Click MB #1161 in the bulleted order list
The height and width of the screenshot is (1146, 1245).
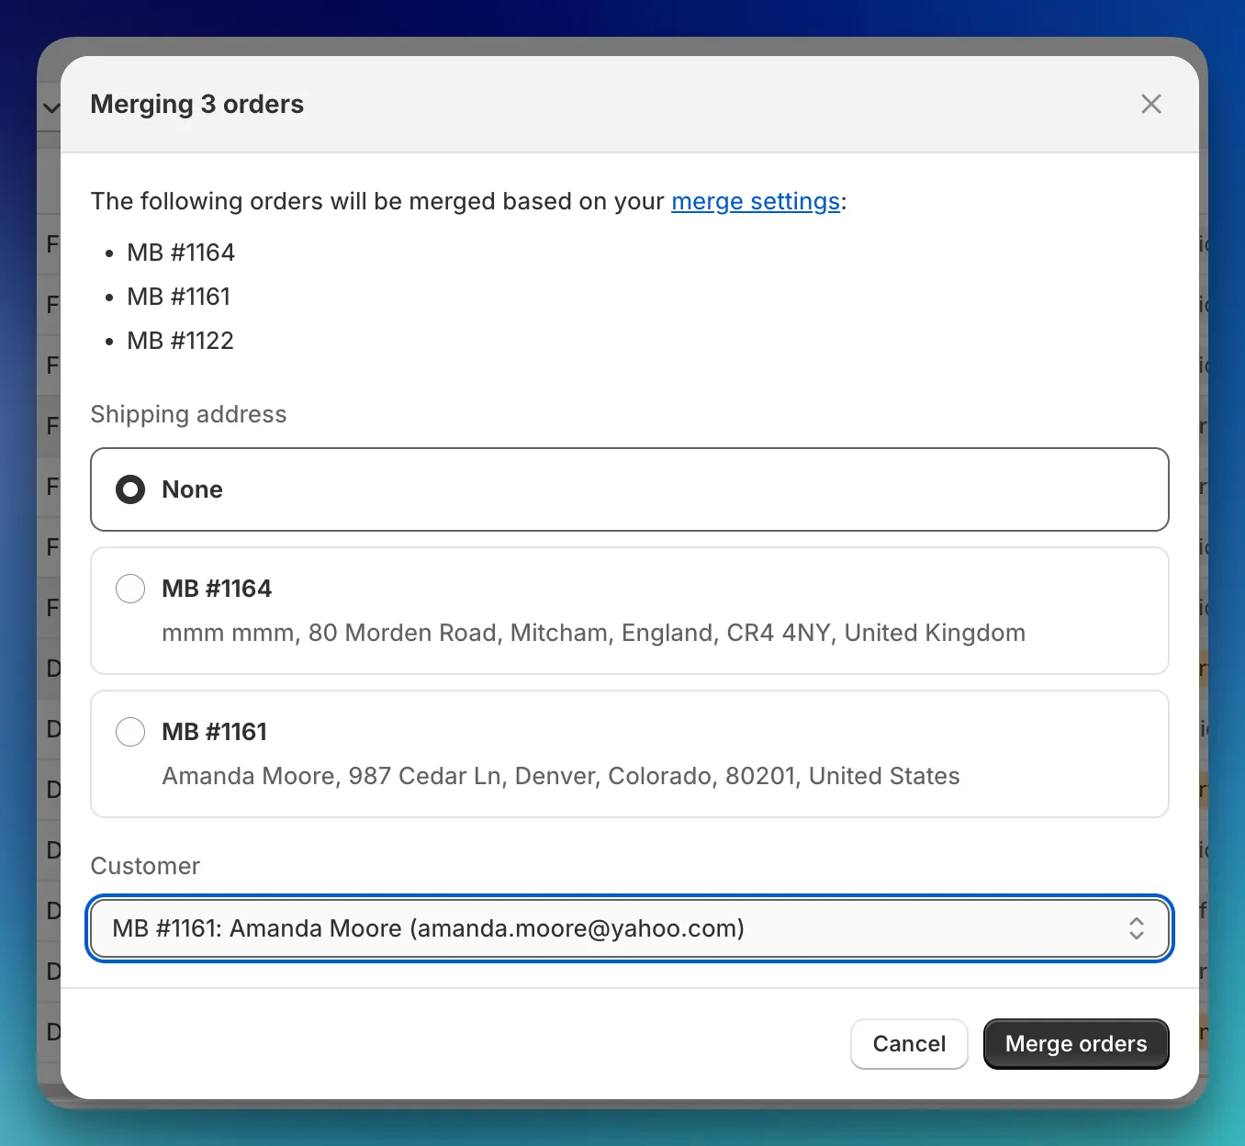(x=178, y=297)
